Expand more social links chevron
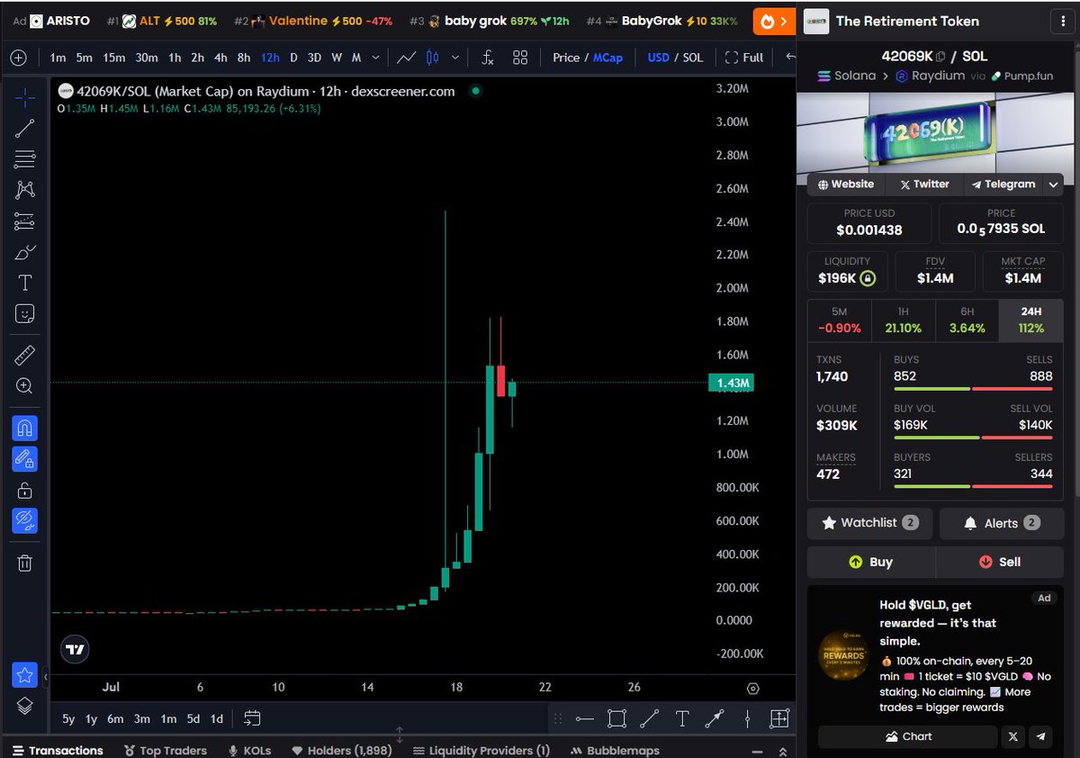Screen dimensions: 1080x758 (x=1053, y=185)
